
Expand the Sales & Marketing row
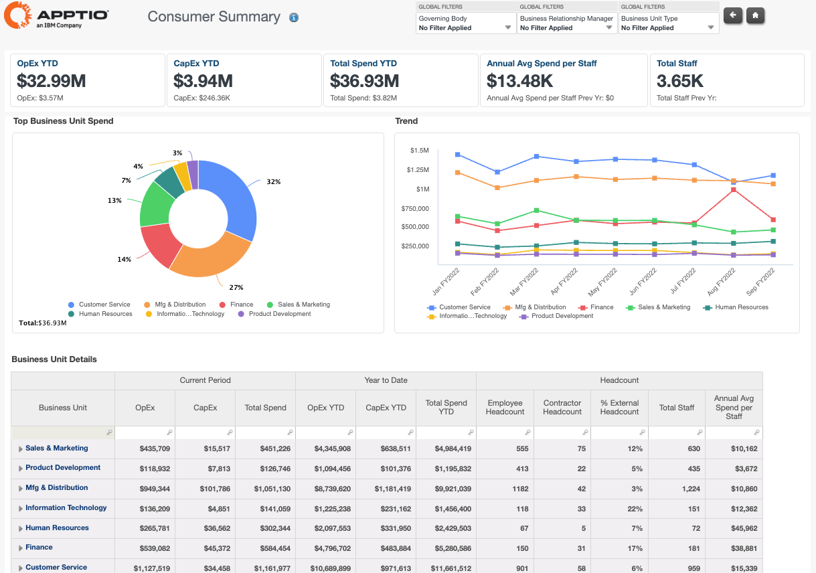[21, 448]
